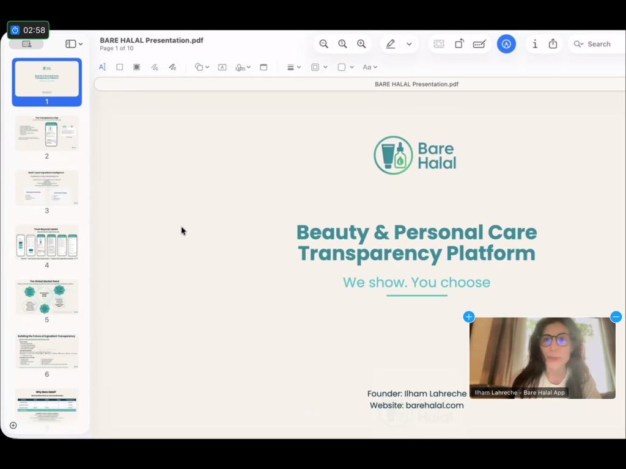626x469 pixels.
Task: Click the Shapes tool icon
Action: click(199, 67)
